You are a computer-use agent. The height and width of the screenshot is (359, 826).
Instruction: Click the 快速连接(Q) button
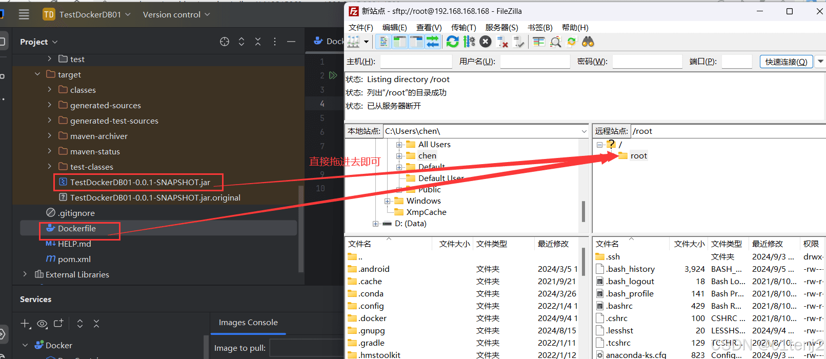point(786,62)
